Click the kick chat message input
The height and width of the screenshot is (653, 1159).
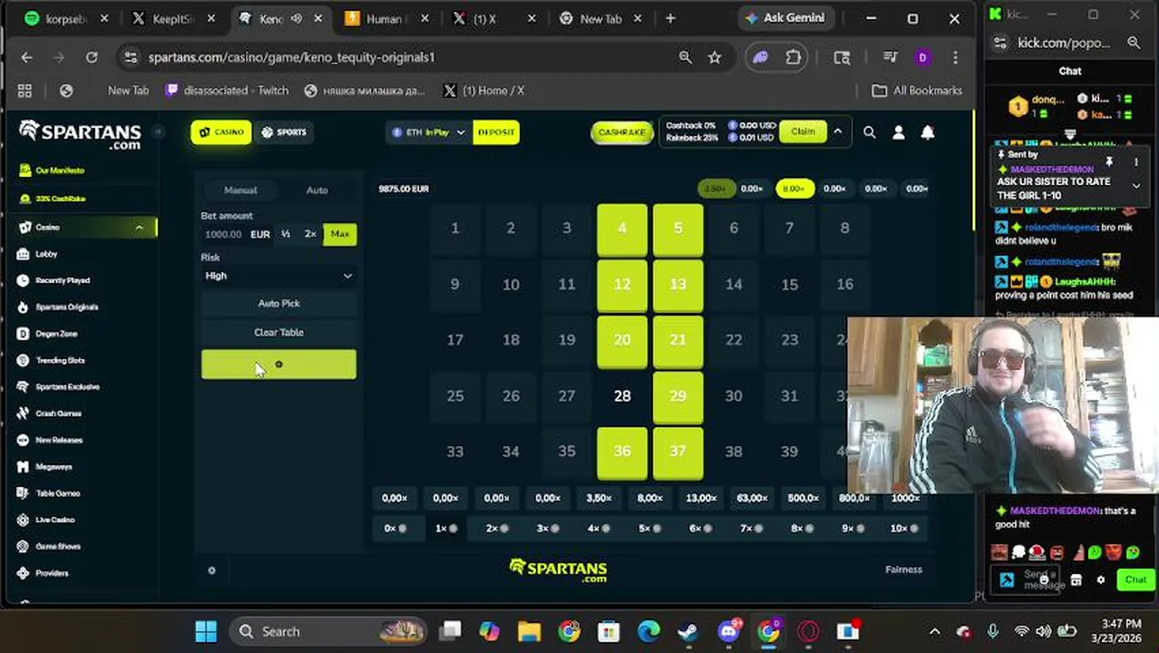tap(1039, 580)
